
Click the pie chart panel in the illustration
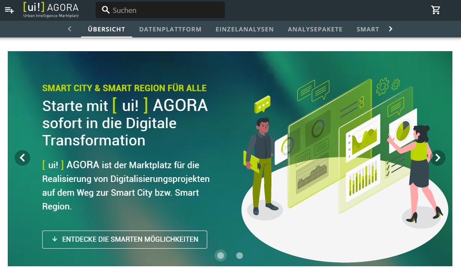pyautogui.click(x=402, y=129)
